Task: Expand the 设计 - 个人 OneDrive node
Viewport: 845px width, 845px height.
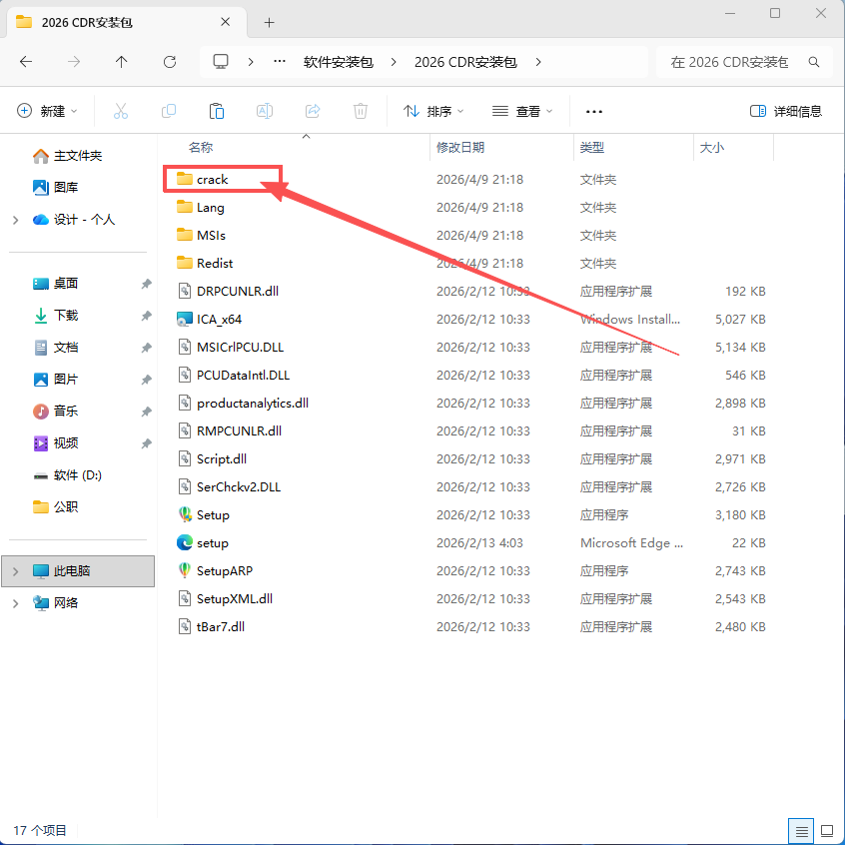Action: (16, 220)
